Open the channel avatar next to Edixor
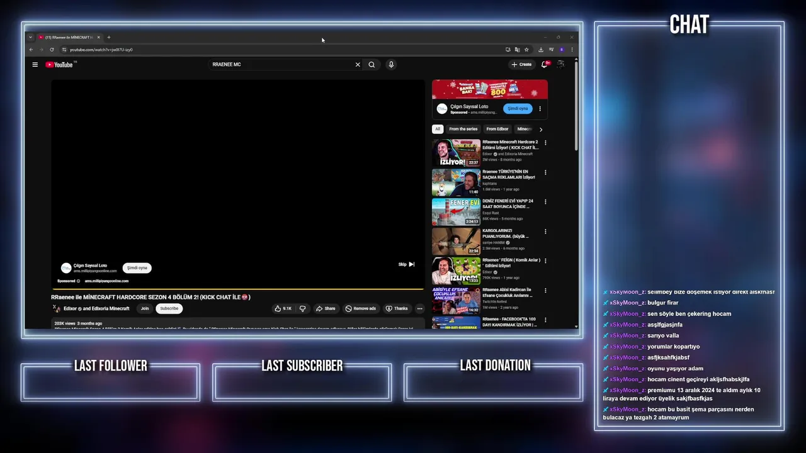This screenshot has width=806, height=453. click(56, 308)
